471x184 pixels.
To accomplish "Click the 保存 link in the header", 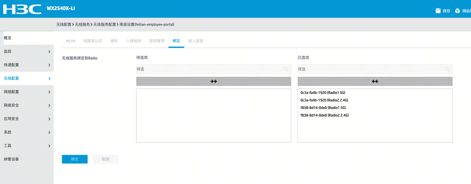I will click(x=446, y=11).
